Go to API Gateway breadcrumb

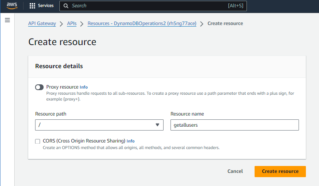point(42,23)
